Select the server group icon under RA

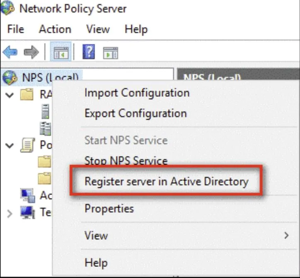(46, 128)
